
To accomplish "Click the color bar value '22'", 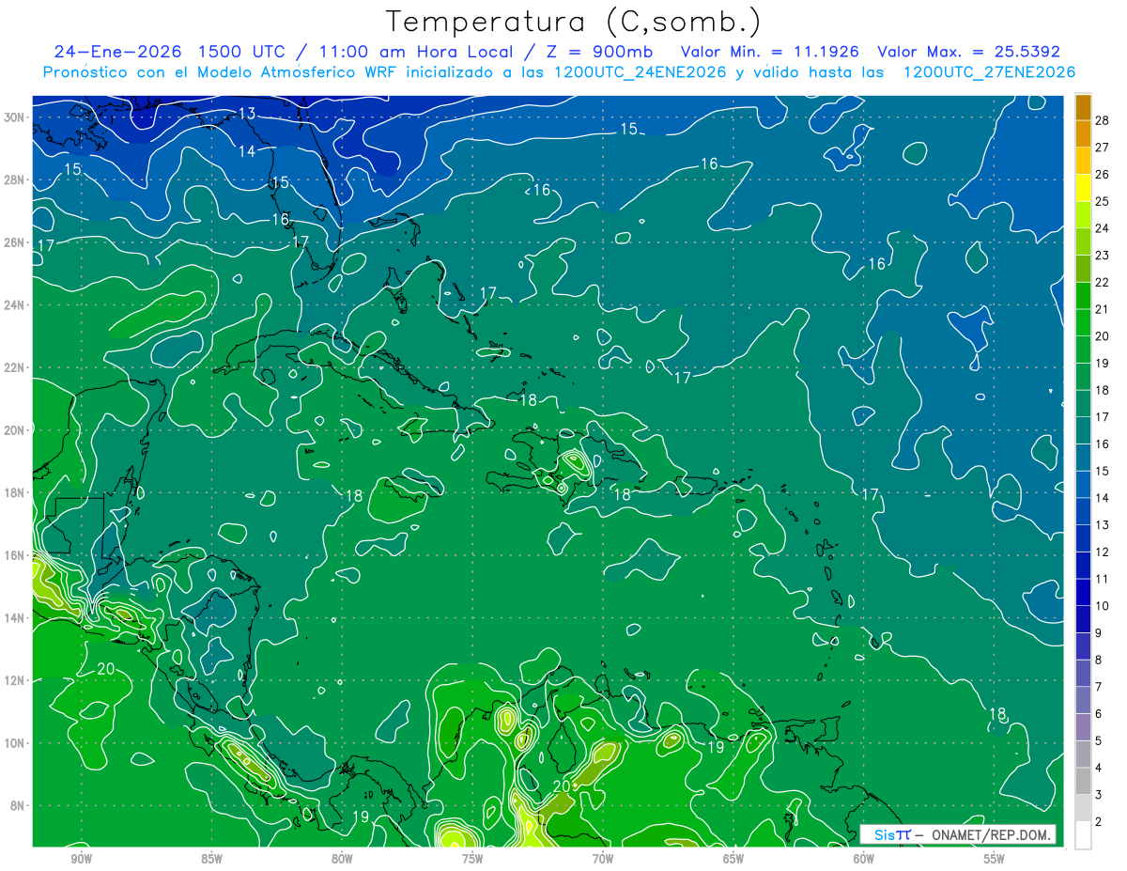I will coord(1103,283).
